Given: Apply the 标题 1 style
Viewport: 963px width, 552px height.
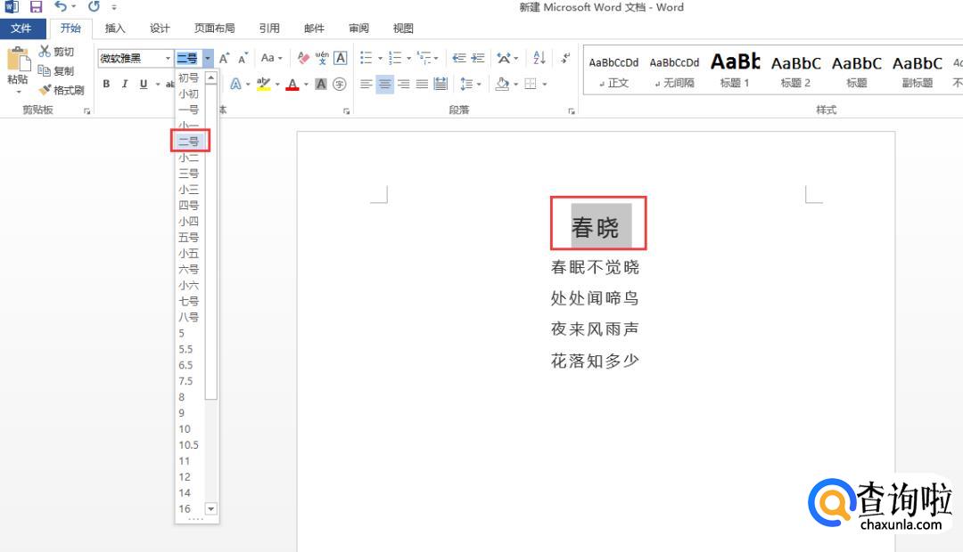Looking at the screenshot, I should pos(735,70).
